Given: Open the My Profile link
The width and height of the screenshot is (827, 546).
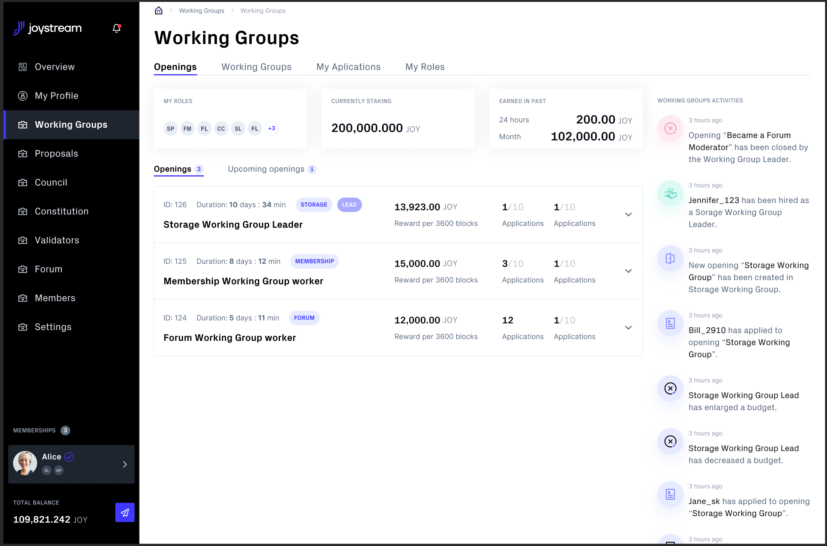Looking at the screenshot, I should [x=56, y=95].
